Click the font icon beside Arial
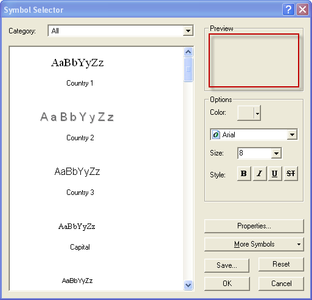 [216, 135]
